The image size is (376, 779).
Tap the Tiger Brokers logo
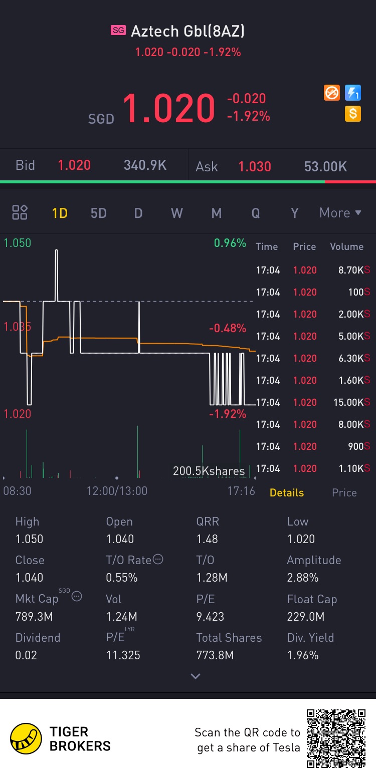61,738
